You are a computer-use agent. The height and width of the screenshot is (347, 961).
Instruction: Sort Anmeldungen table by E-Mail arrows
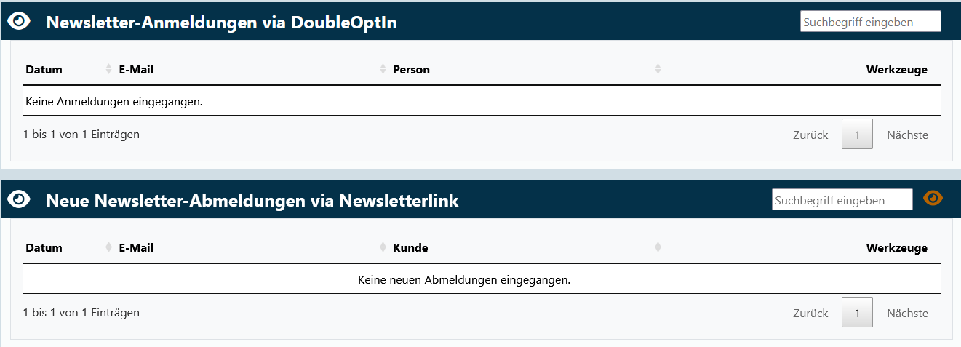[x=383, y=70]
